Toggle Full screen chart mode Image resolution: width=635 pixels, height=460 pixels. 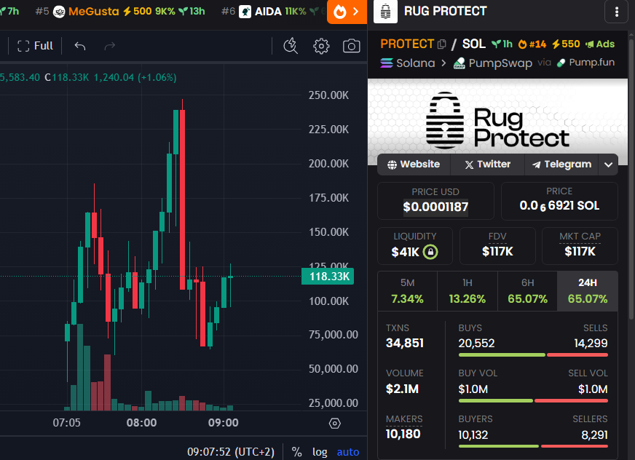35,46
